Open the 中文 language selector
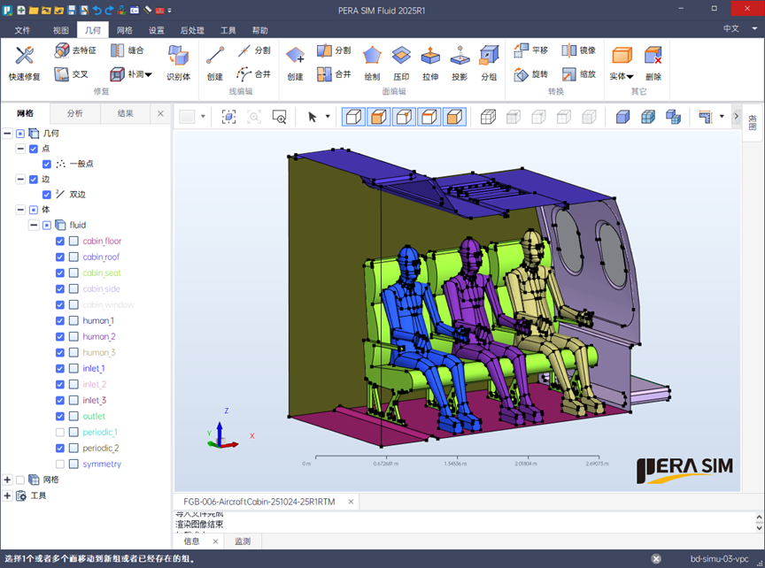765x568 pixels. click(730, 29)
